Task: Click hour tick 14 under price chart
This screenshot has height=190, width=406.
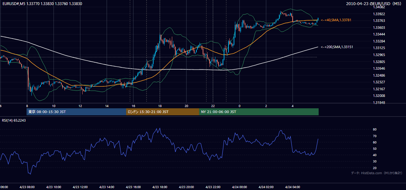Action: coord(107,106)
